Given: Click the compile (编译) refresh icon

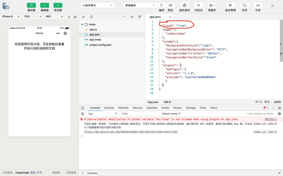Looking at the screenshot, I should (x=161, y=5).
